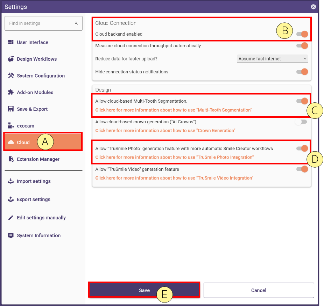Open Design Workflows settings

pos(37,59)
